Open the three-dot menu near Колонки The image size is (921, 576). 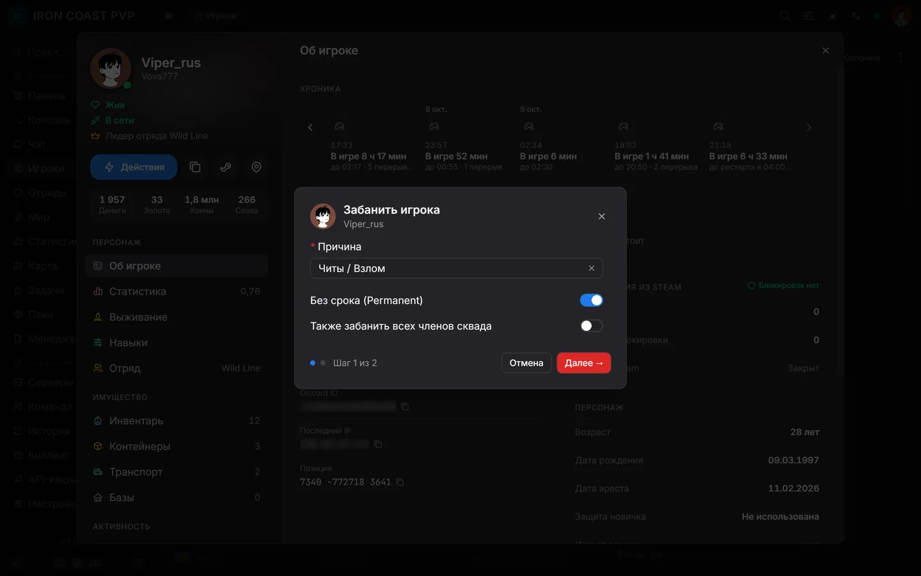pos(901,58)
